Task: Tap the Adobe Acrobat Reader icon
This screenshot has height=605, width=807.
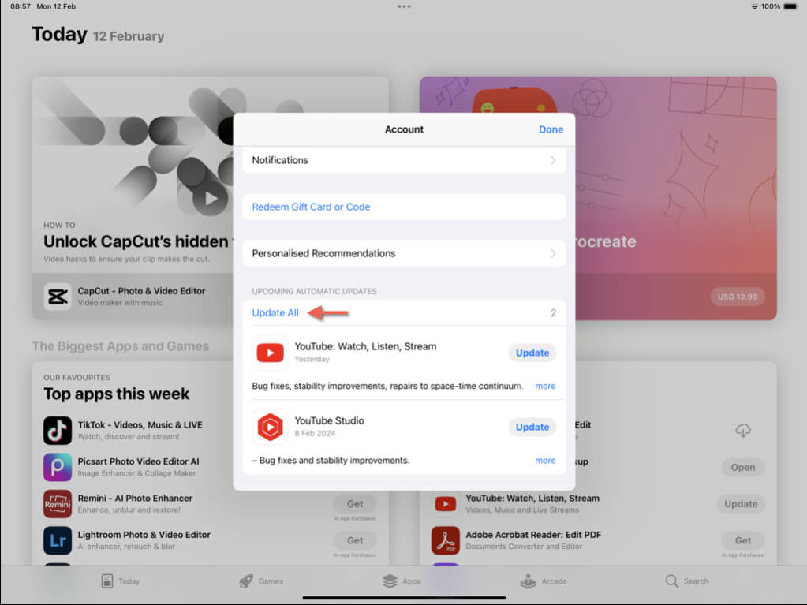Action: click(x=446, y=540)
